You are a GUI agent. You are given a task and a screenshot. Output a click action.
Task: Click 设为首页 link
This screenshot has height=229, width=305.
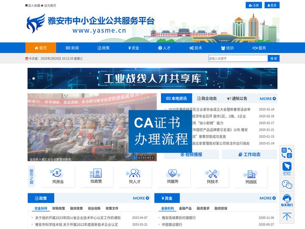coord(48,6)
